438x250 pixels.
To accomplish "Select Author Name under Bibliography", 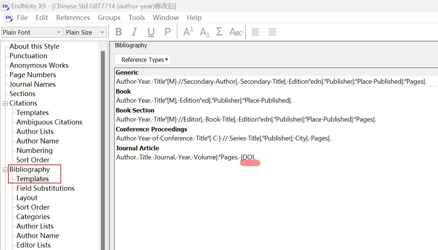I will (38, 235).
